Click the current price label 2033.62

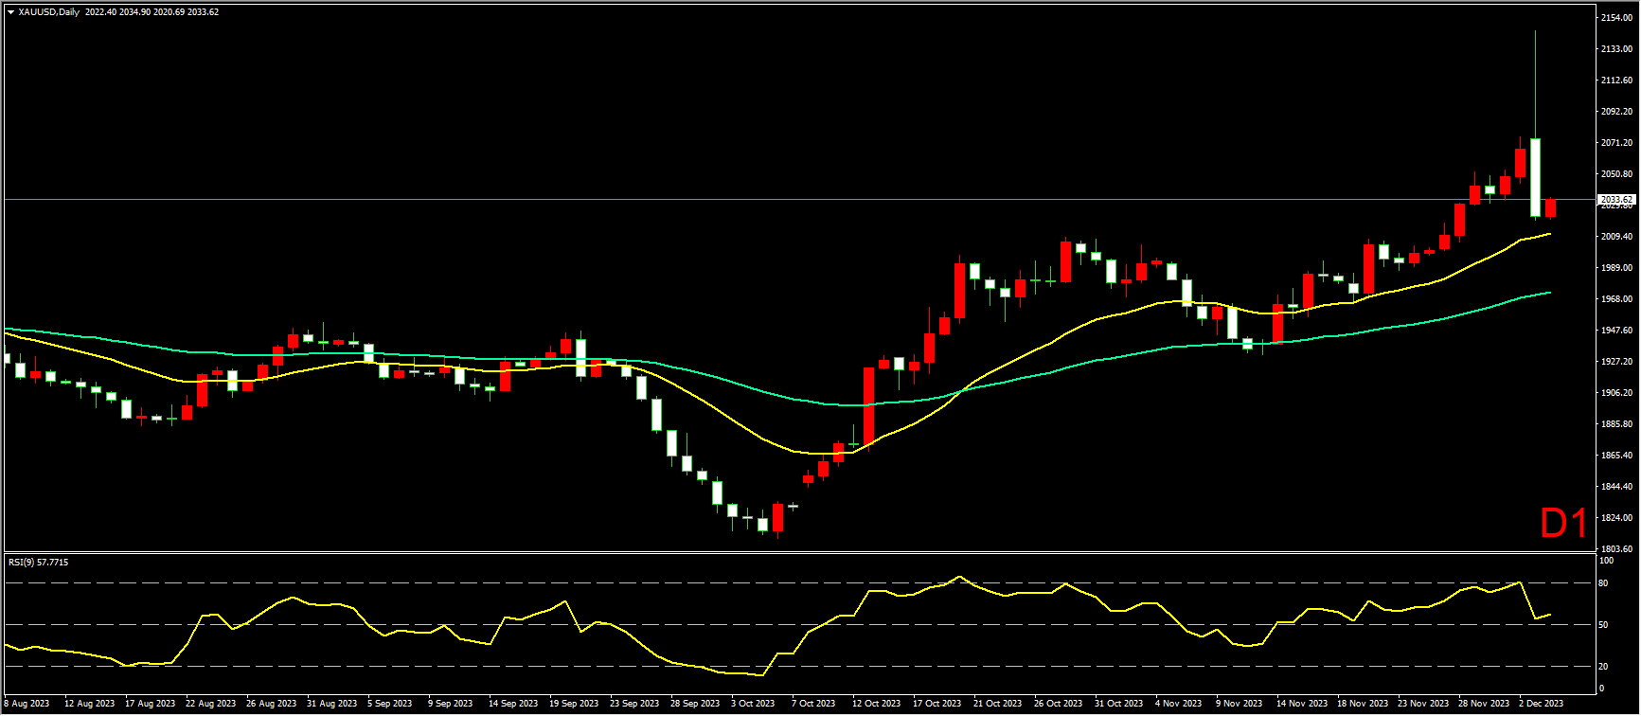tap(1615, 200)
